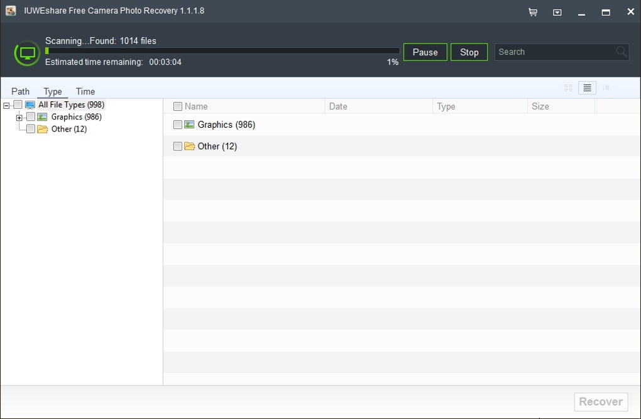The height and width of the screenshot is (419, 641).
Task: Collapse the All File Types tree node
Action: coord(6,106)
